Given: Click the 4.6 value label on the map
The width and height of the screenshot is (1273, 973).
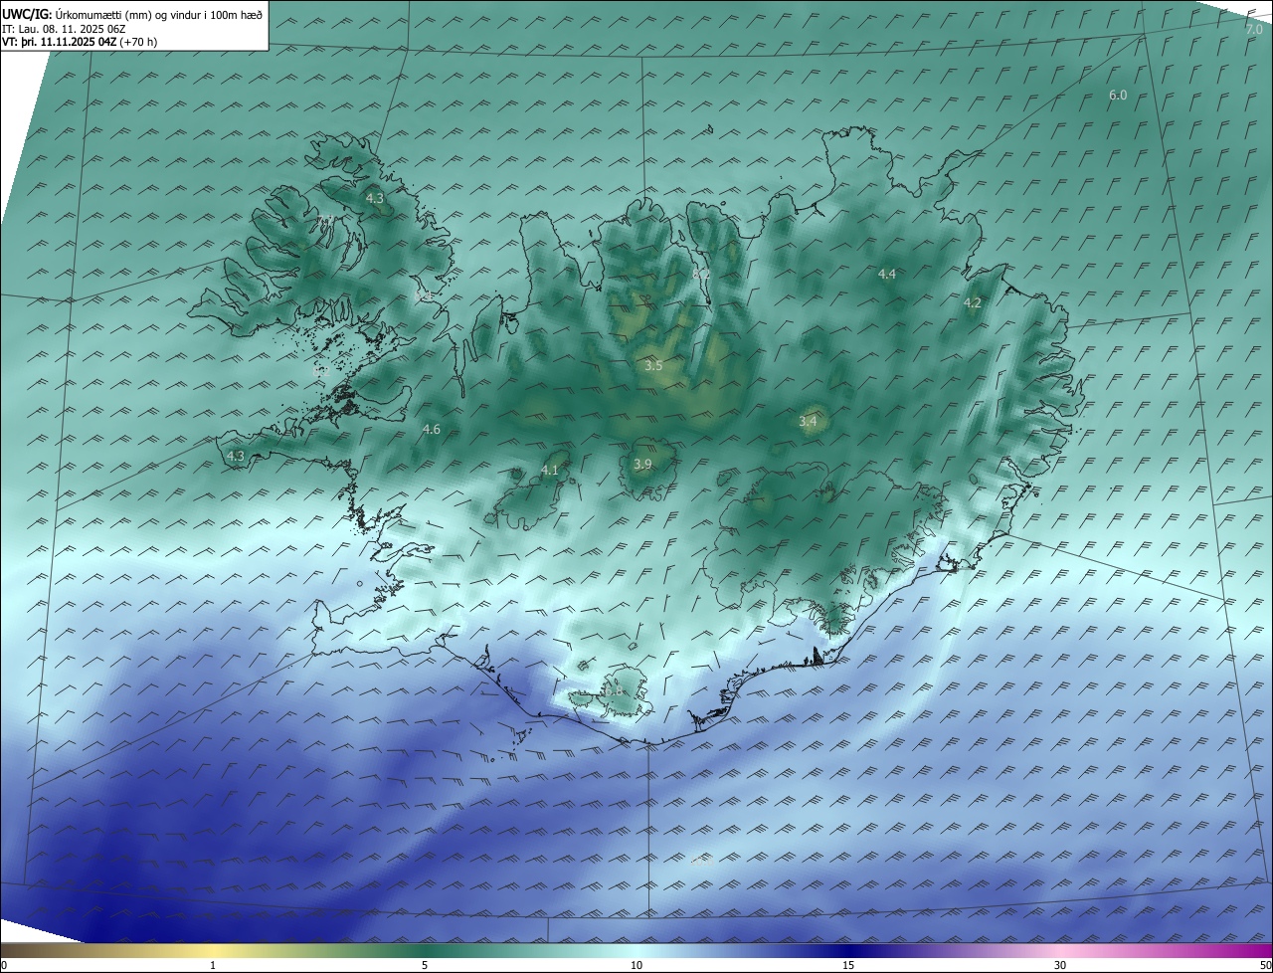Looking at the screenshot, I should pyautogui.click(x=432, y=430).
